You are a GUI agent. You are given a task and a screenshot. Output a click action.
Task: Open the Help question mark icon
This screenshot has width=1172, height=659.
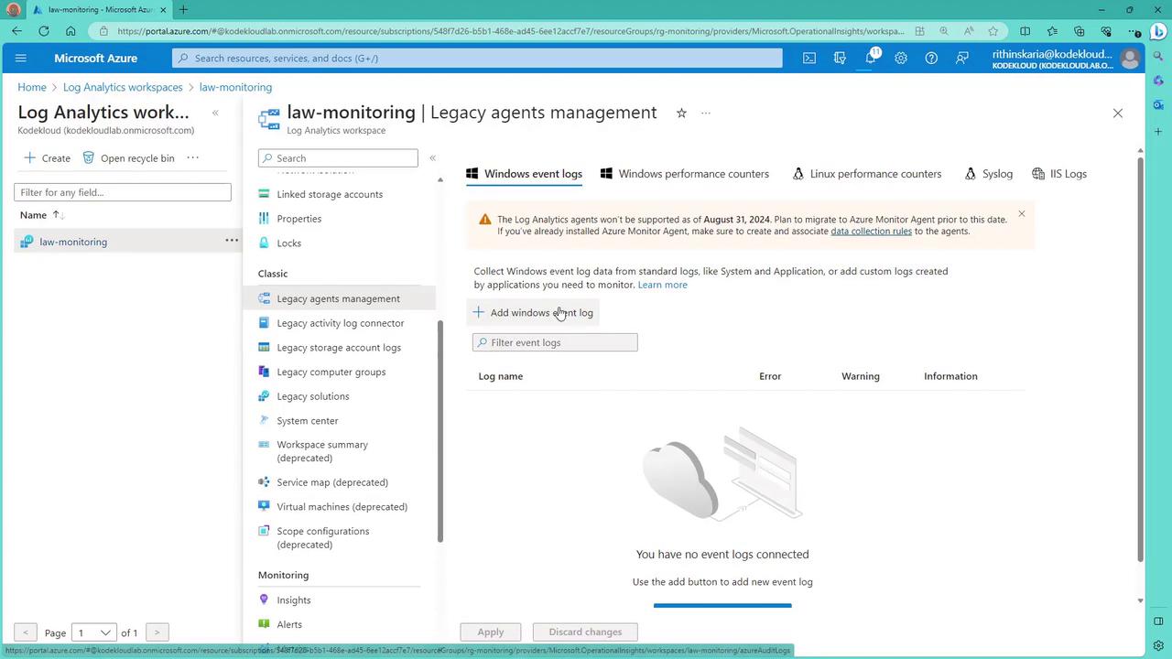931,58
